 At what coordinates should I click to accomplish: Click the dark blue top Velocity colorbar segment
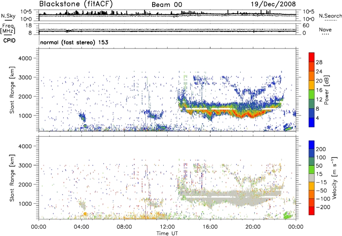[312, 145]
